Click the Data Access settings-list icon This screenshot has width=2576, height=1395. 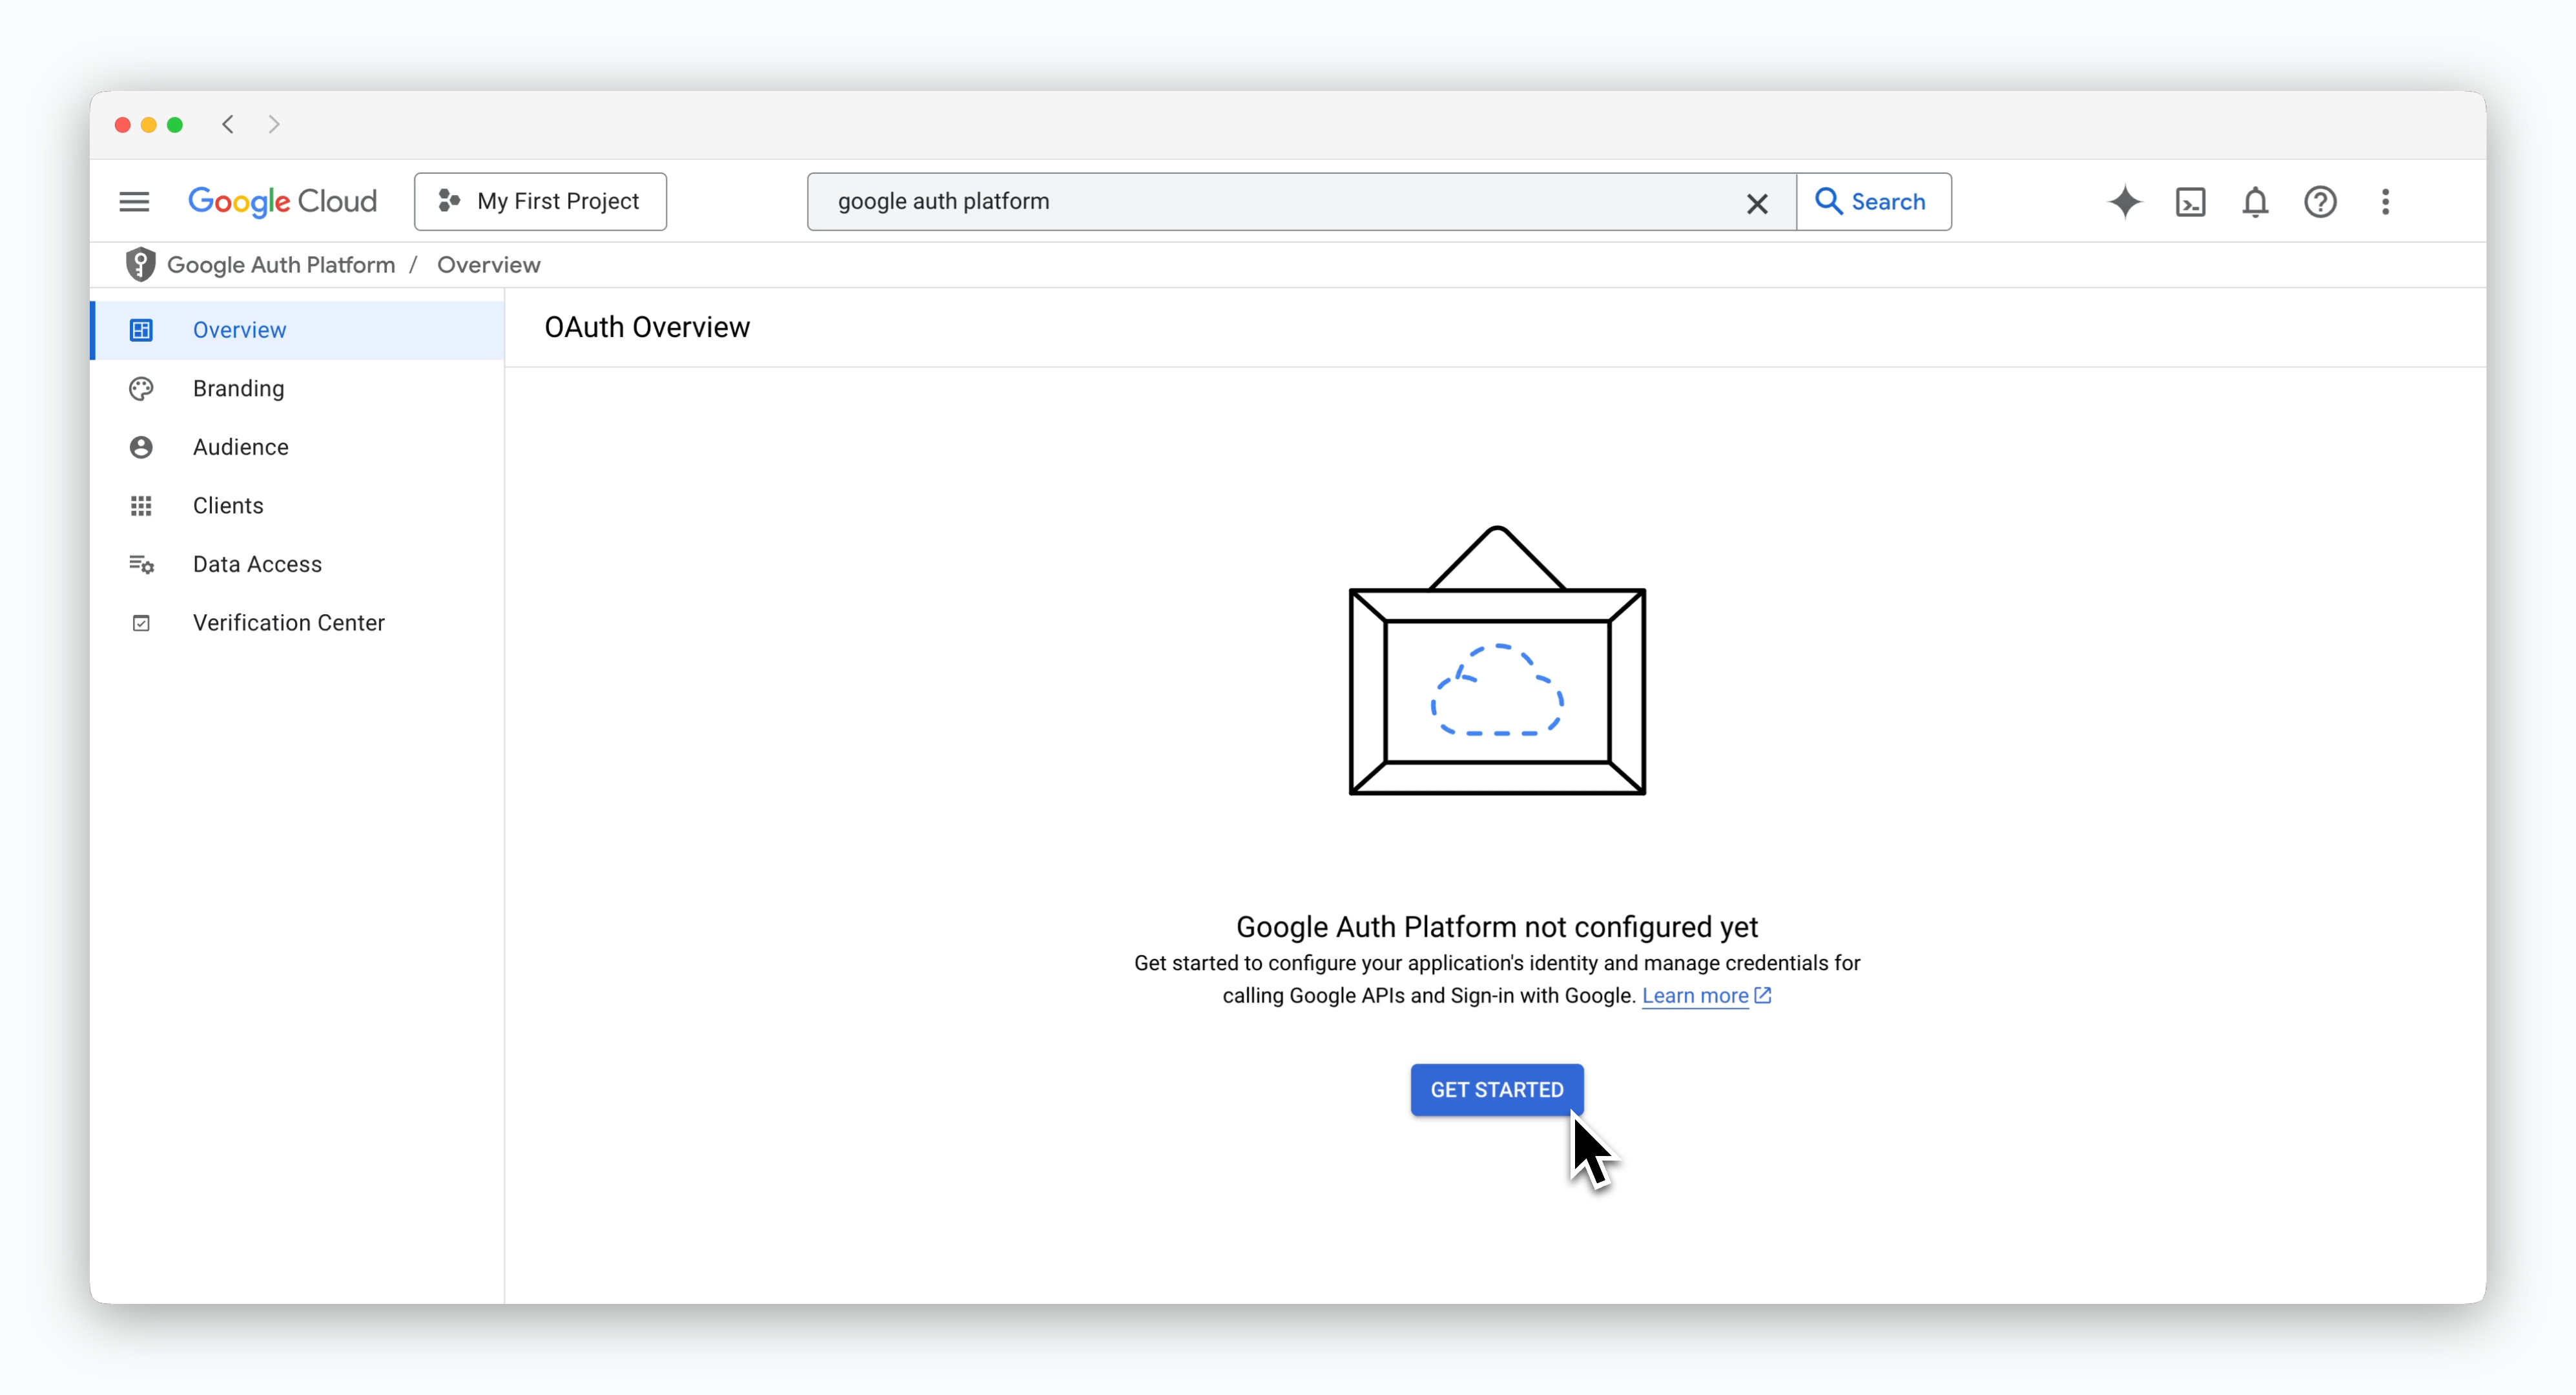point(141,565)
